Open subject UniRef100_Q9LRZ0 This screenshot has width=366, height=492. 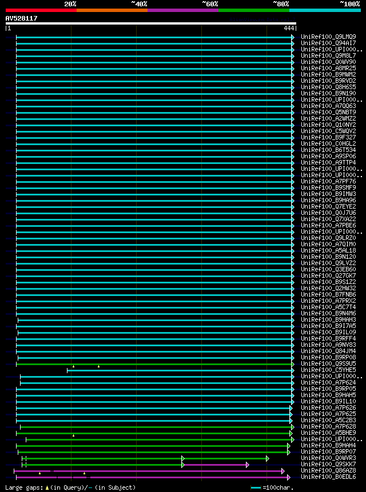(x=328, y=238)
